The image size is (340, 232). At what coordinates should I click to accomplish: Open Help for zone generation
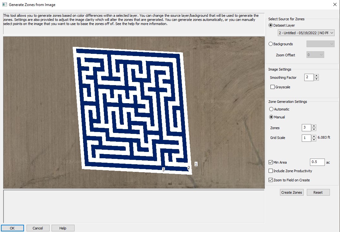click(x=63, y=228)
